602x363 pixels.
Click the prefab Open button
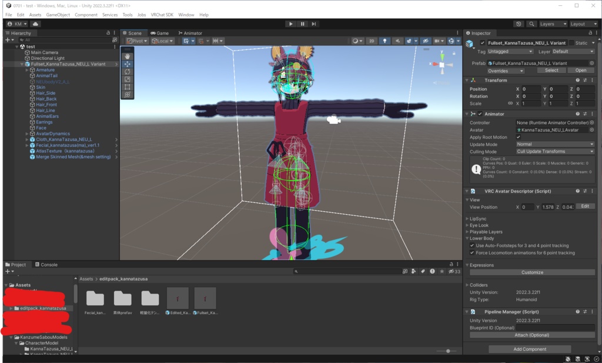(581, 71)
